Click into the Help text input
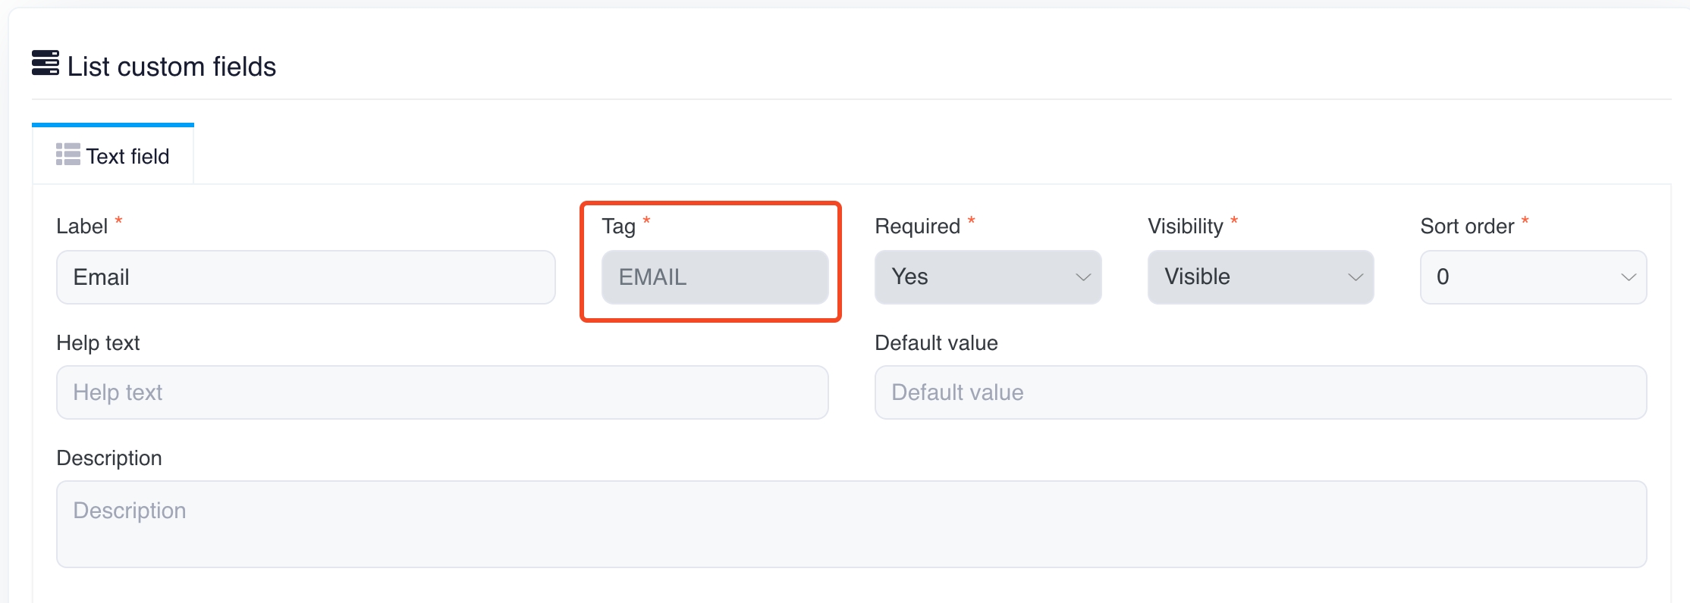This screenshot has width=1690, height=603. (442, 392)
